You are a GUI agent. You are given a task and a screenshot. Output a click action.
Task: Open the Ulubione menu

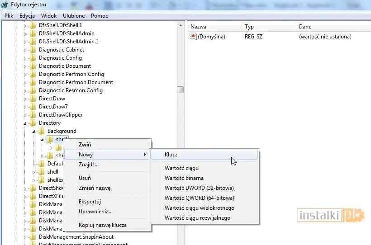[74, 16]
